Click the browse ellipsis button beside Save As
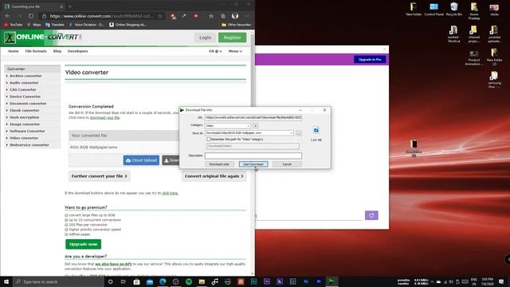The width and height of the screenshot is (510, 287). 299,133
